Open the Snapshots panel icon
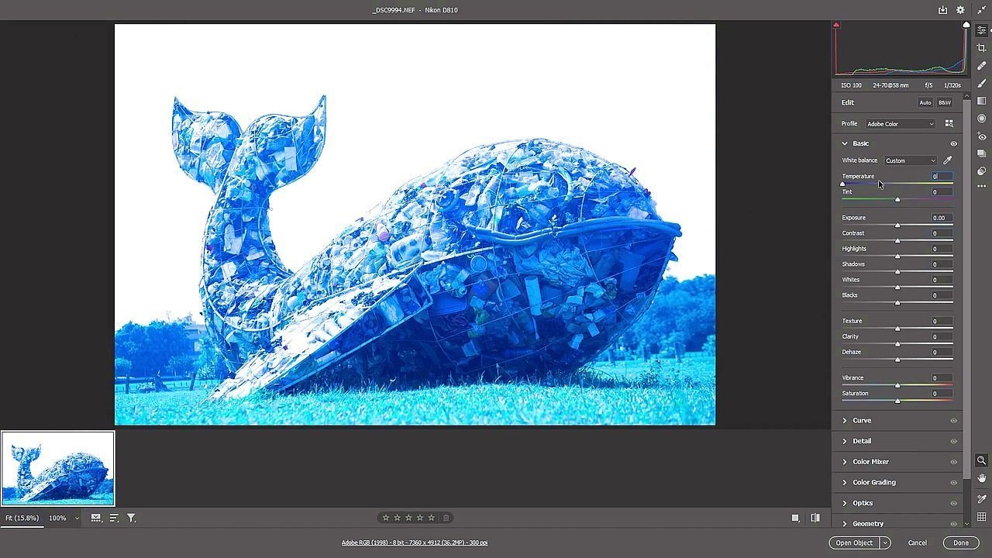 (981, 153)
